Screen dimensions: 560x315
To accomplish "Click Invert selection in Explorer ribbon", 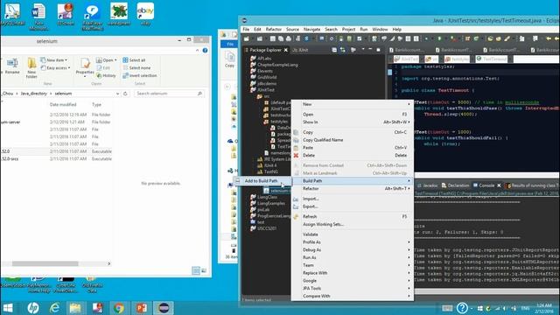I will tap(140, 75).
